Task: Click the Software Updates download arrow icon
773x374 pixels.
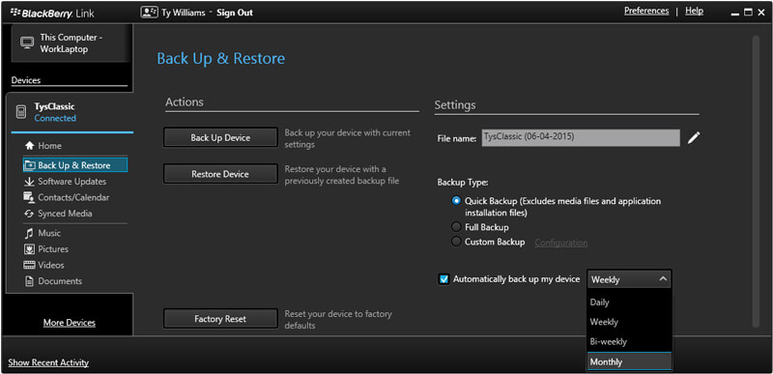Action: point(30,182)
